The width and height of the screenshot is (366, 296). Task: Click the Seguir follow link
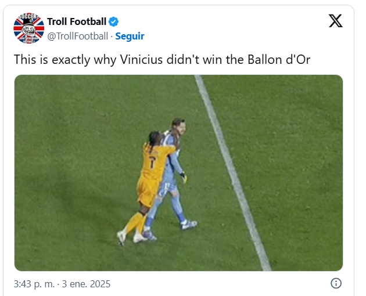click(130, 36)
